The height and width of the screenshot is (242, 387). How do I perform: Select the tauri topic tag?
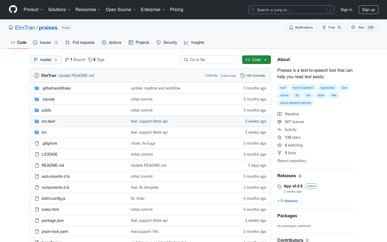point(321,95)
